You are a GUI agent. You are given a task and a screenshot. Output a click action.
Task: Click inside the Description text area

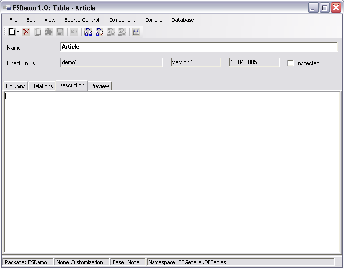(x=172, y=172)
